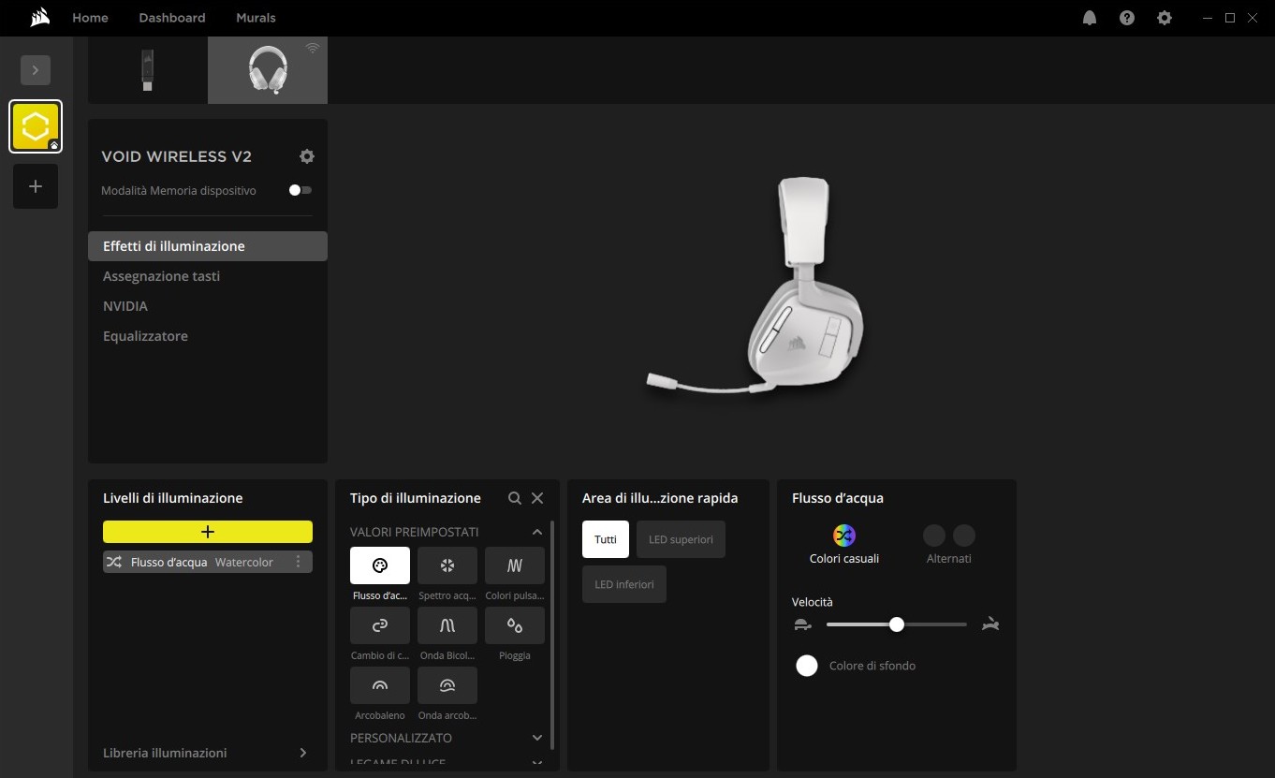
Task: Select Colori casuali color mode
Action: point(843,536)
